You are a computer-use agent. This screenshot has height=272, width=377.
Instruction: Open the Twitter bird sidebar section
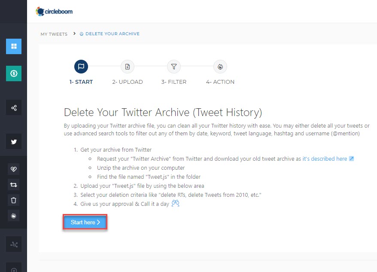coord(14,141)
